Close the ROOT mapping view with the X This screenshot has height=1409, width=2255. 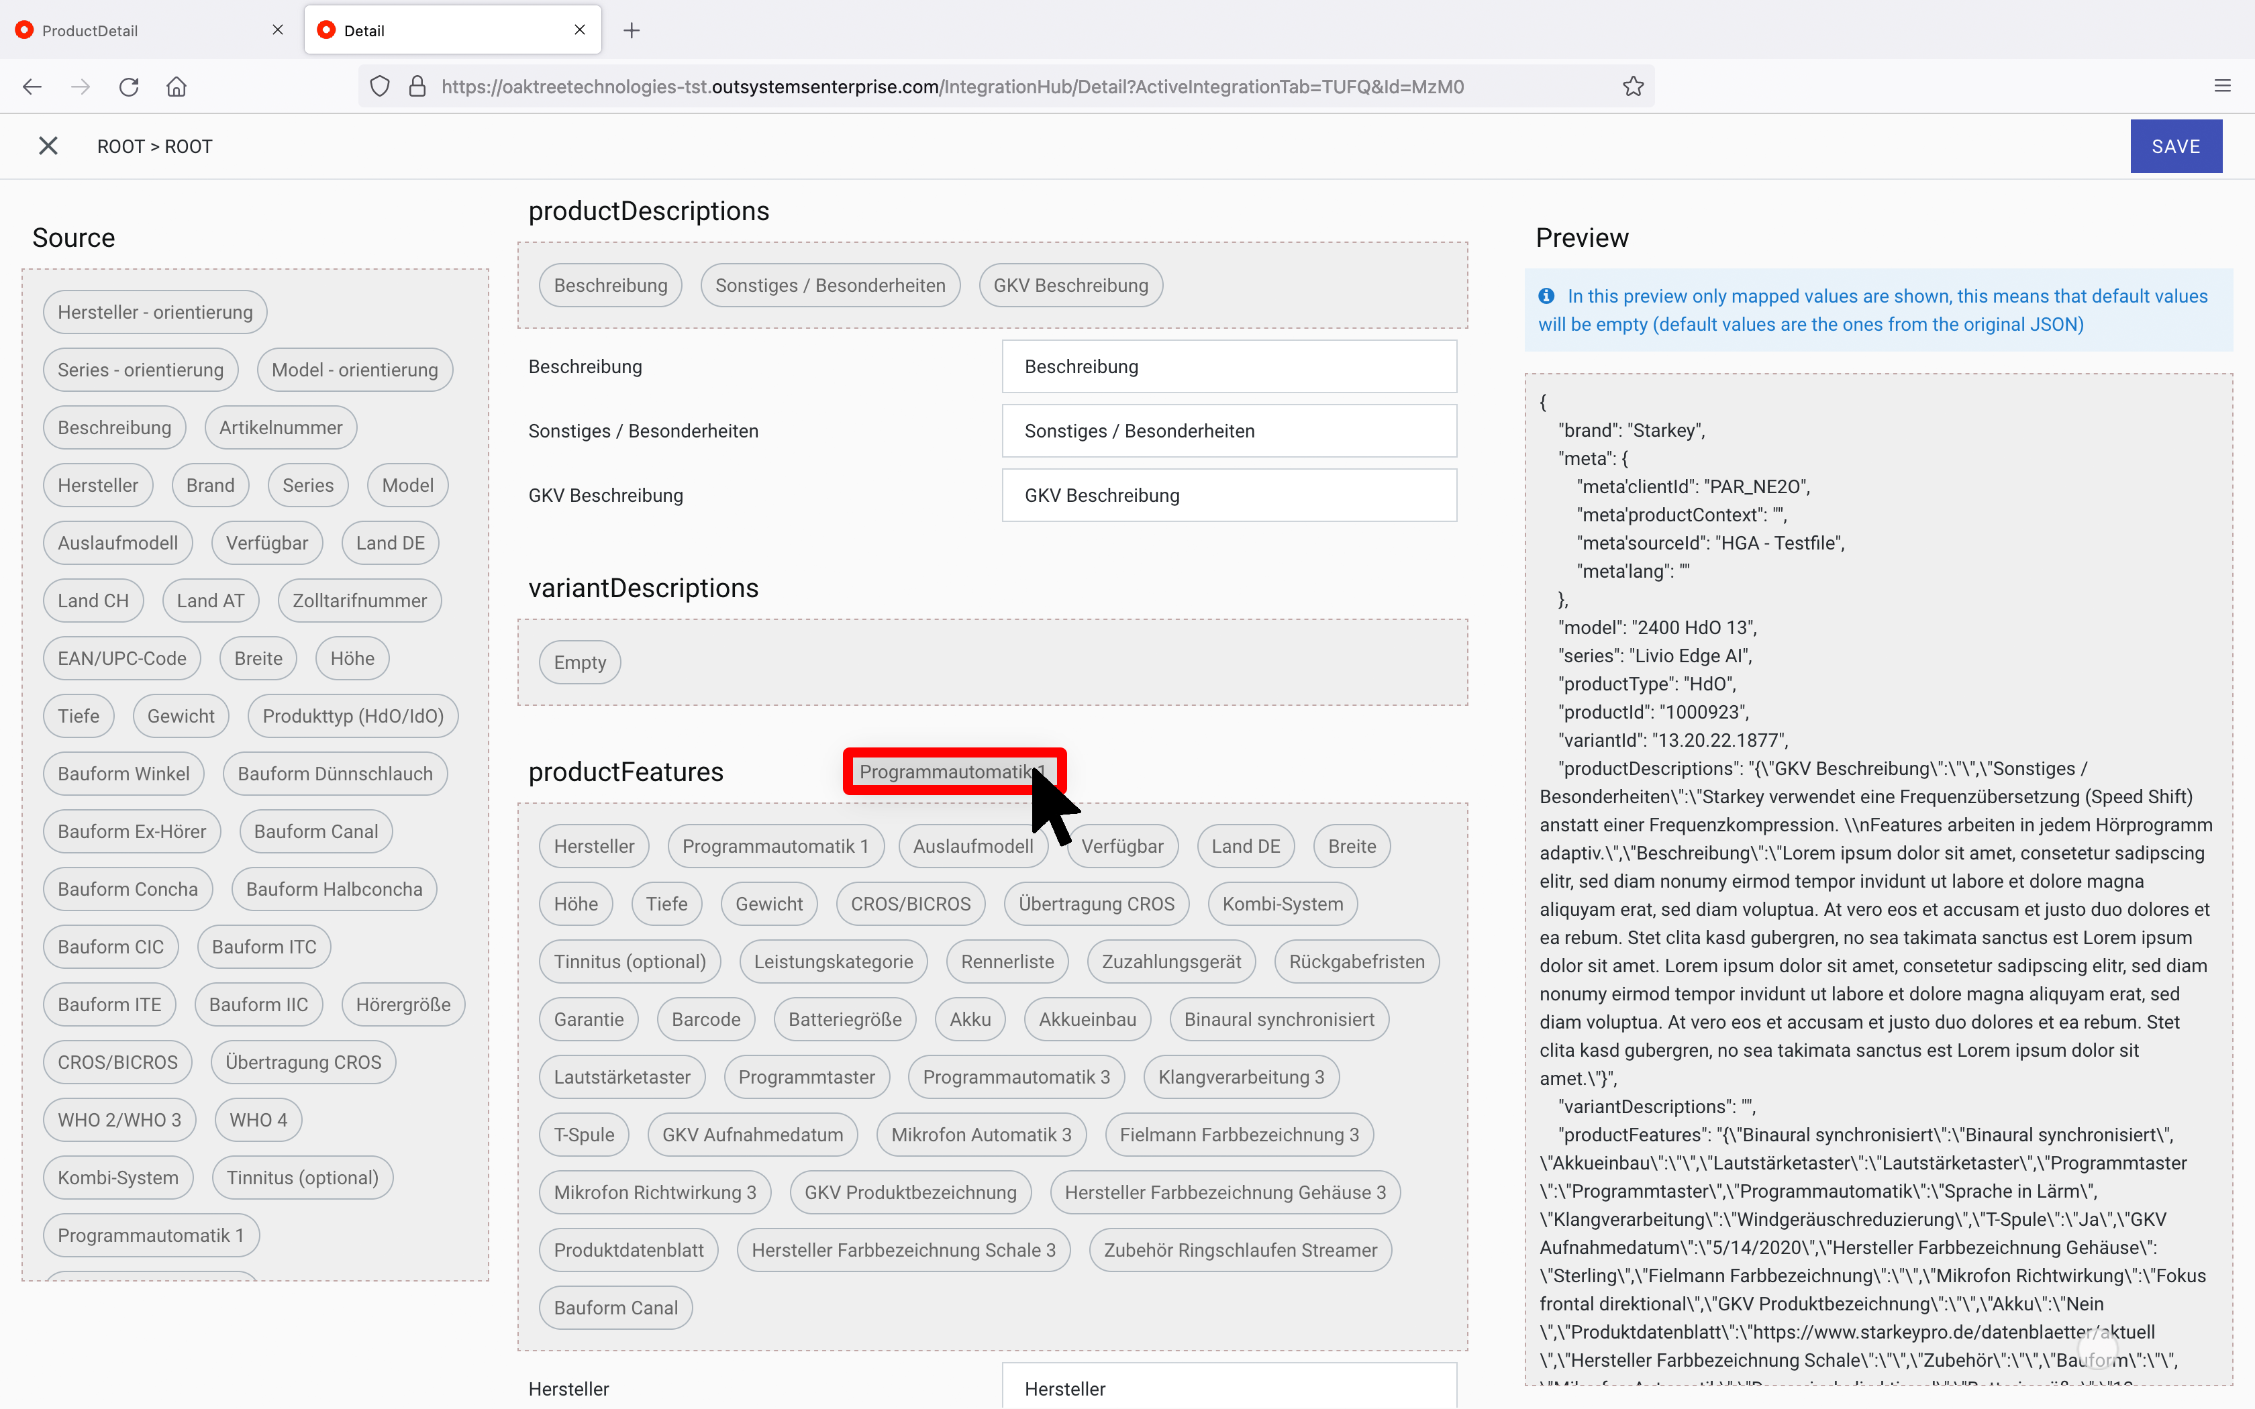tap(48, 146)
